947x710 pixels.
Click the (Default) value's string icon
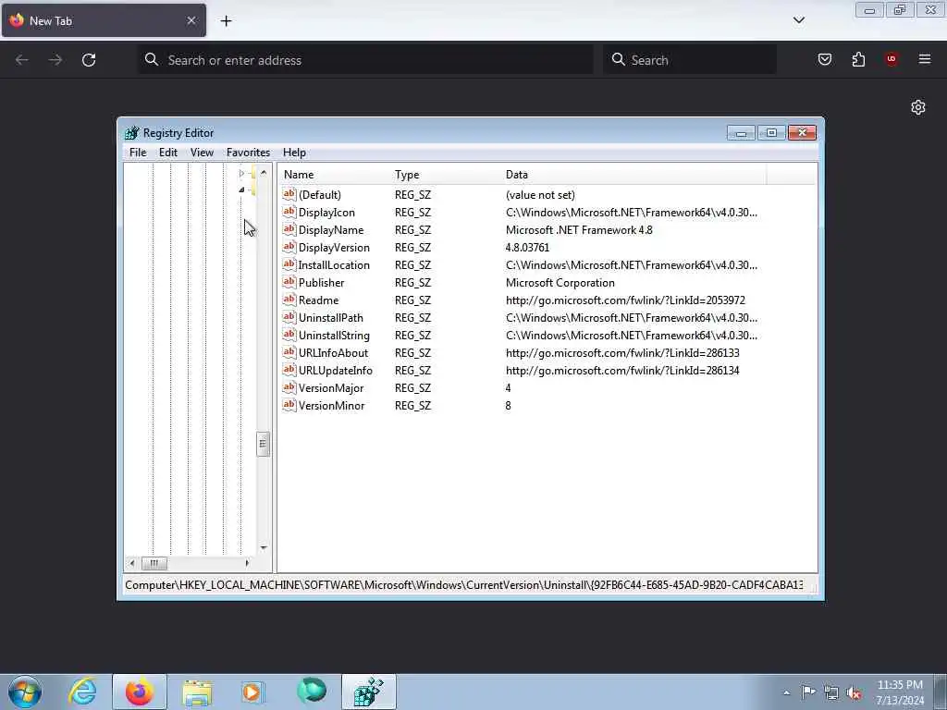pyautogui.click(x=289, y=194)
